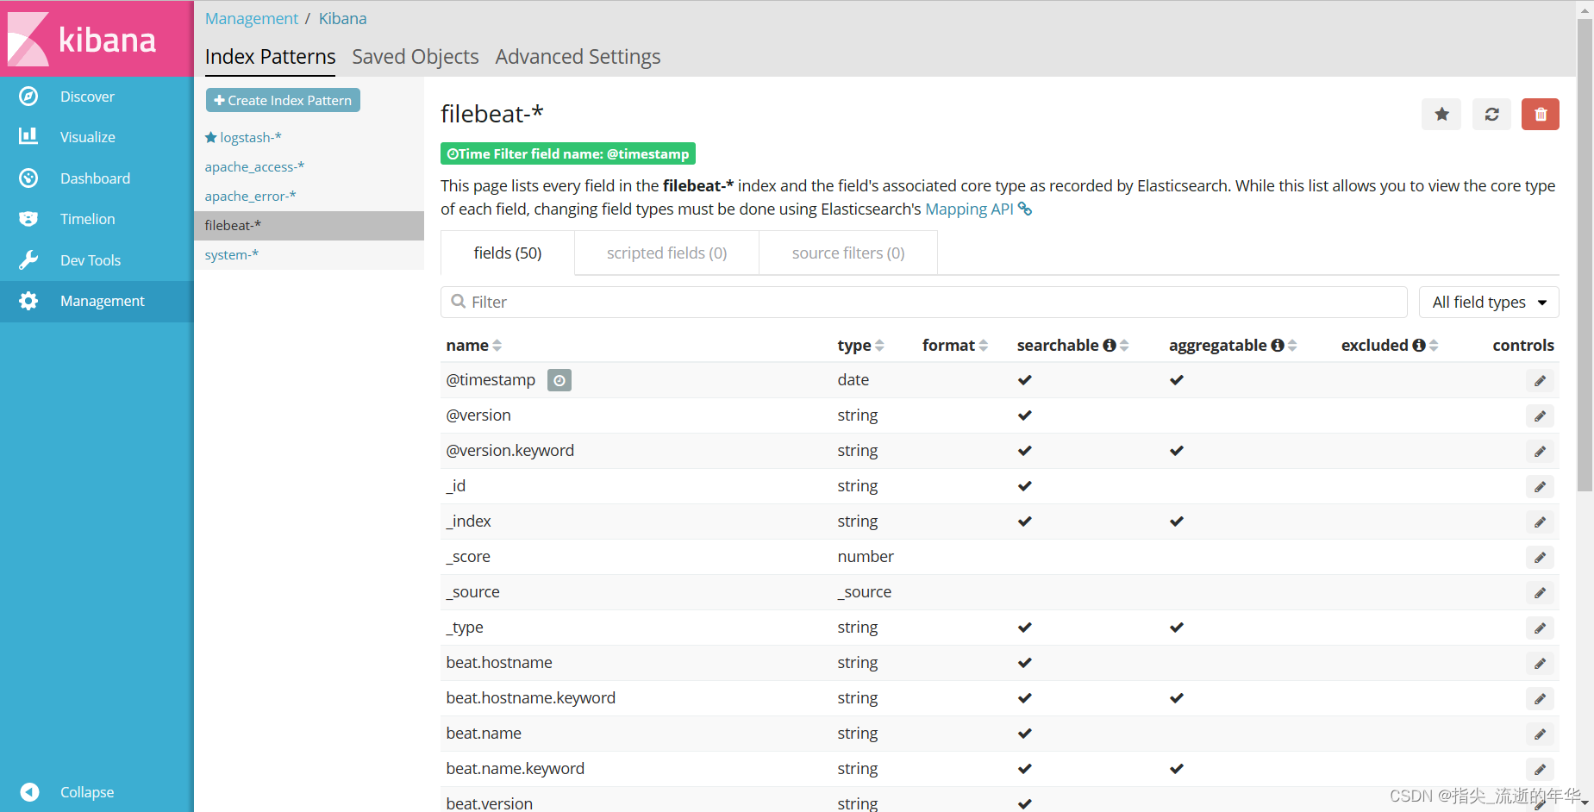
Task: Open the Timelion mask icon
Action: pyautogui.click(x=28, y=219)
